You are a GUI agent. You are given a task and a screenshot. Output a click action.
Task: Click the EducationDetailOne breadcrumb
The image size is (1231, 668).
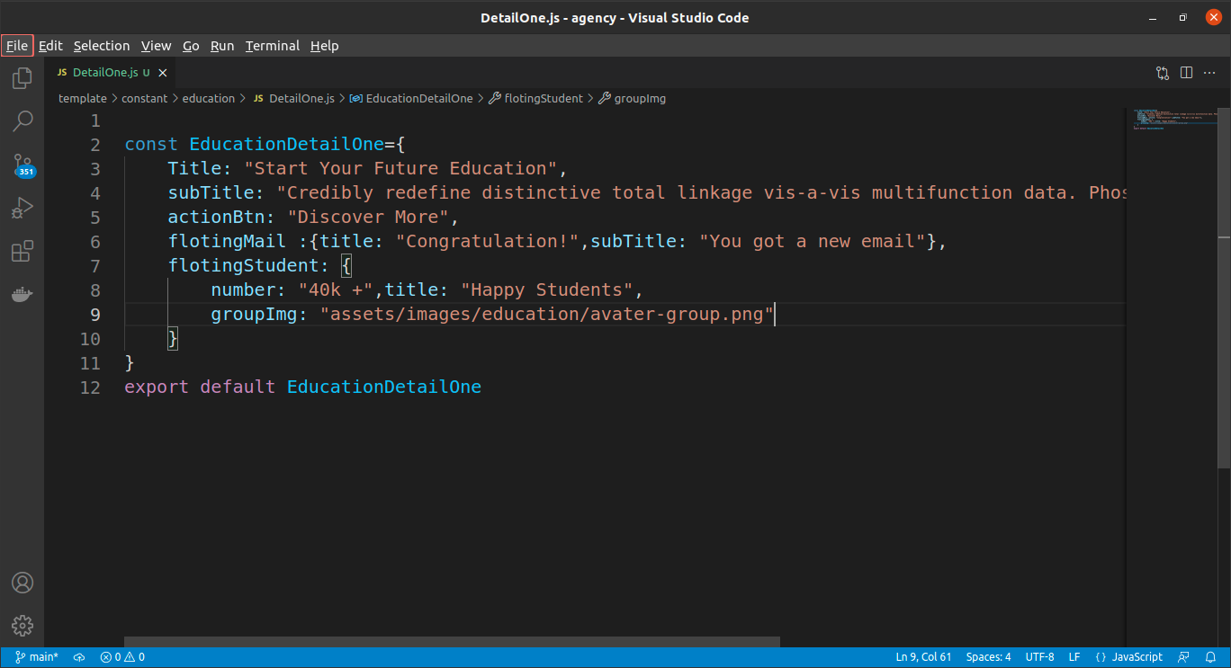[411, 99]
